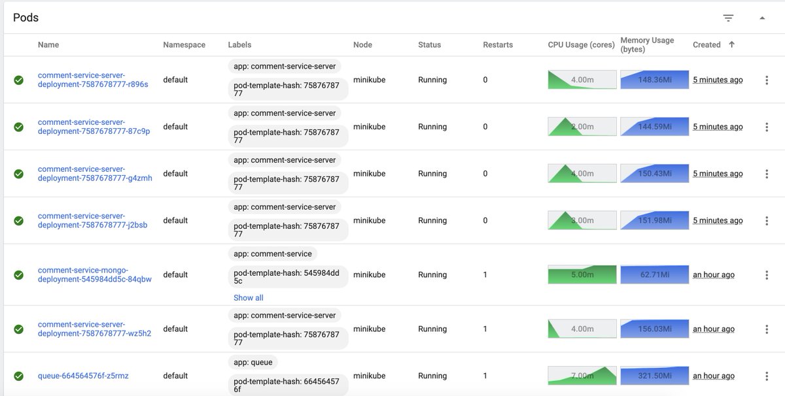The width and height of the screenshot is (785, 396).
Task: Click green status check of pod j2bsb
Action: (19, 221)
